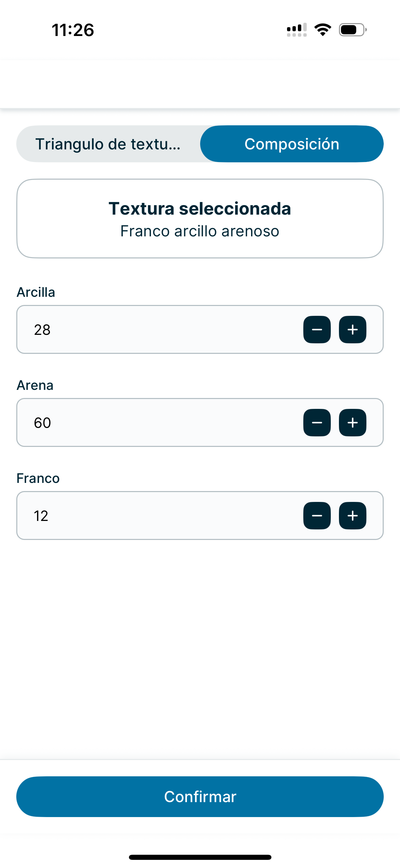
Task: Decrease the Arcilla value with minus icon
Action: [x=317, y=329]
